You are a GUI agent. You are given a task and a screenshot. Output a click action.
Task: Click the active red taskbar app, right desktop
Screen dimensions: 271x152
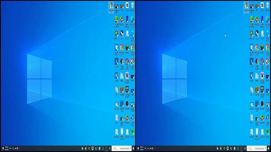pos(241,148)
